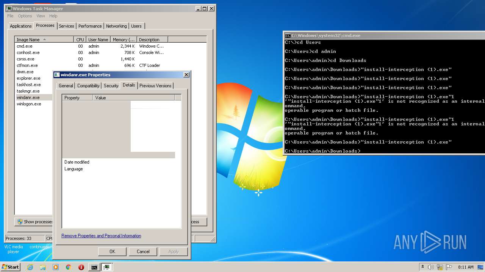Screen dimensions: 485x272
Task: Select dwm.exe process row
Action: [x=34, y=72]
